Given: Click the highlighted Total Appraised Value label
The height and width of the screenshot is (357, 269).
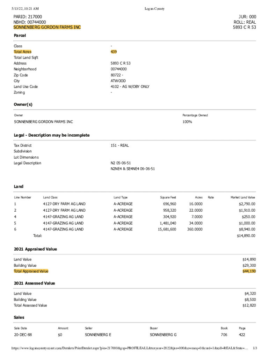Looking at the screenshot, I should coord(31,271).
